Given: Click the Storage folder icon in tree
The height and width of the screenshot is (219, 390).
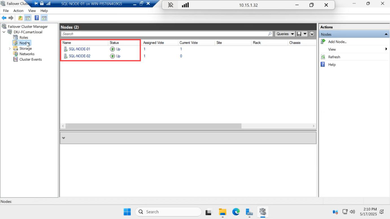Looking at the screenshot, I should click(x=16, y=48).
